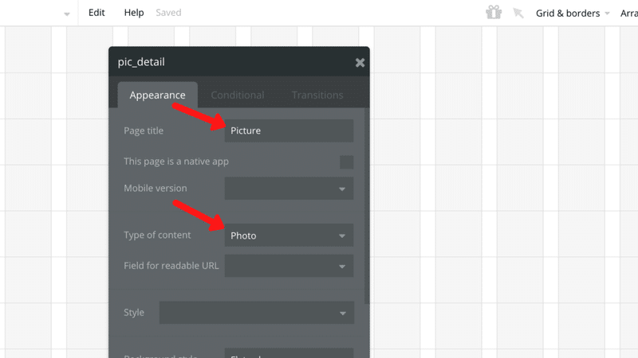
Task: Open the Type of content dropdown
Action: pos(289,235)
